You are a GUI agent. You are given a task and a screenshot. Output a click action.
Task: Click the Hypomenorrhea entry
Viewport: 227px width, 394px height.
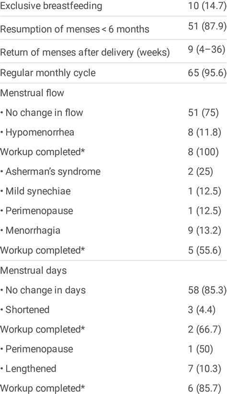pos(37,132)
